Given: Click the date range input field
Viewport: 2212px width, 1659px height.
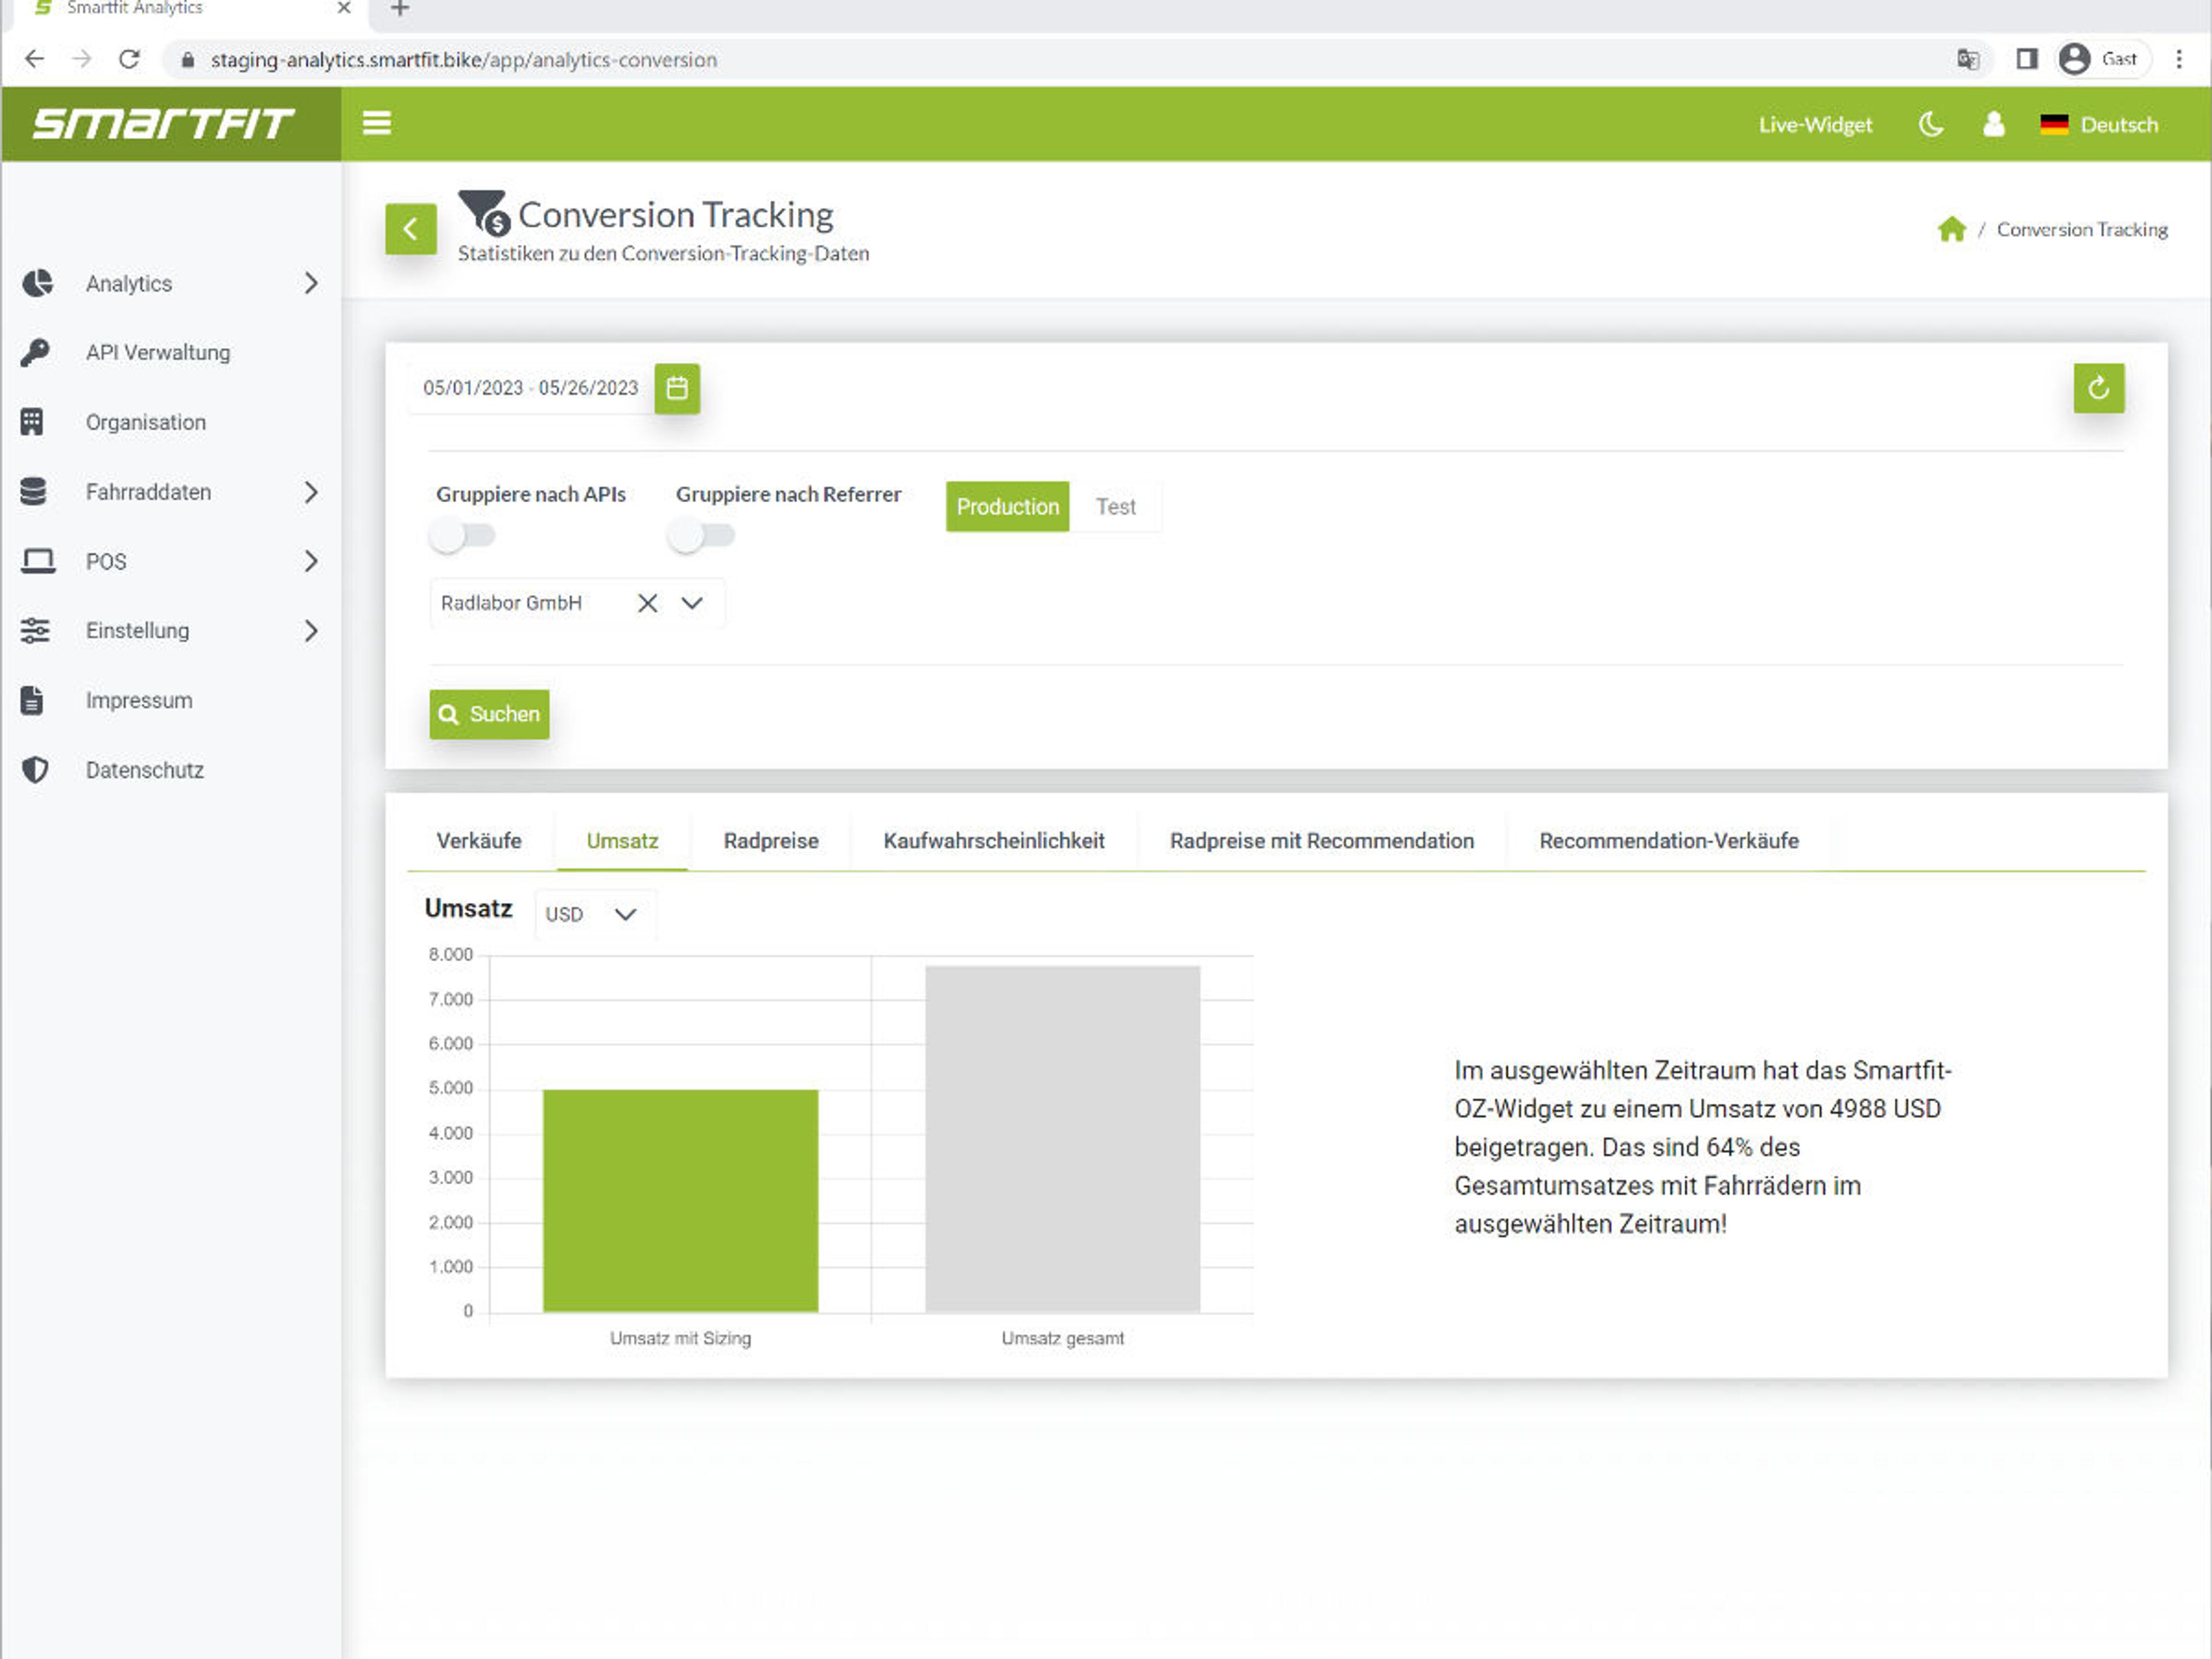Looking at the screenshot, I should [530, 388].
